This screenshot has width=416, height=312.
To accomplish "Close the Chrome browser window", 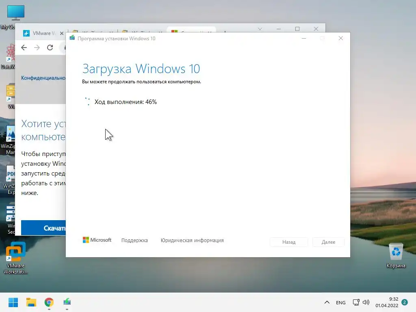I will tap(316, 29).
